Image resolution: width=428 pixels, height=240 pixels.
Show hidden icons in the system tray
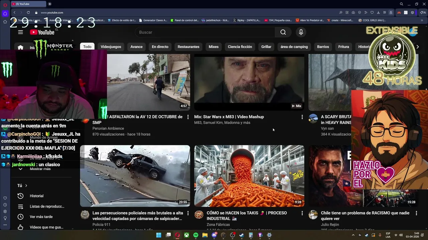pos(353,235)
